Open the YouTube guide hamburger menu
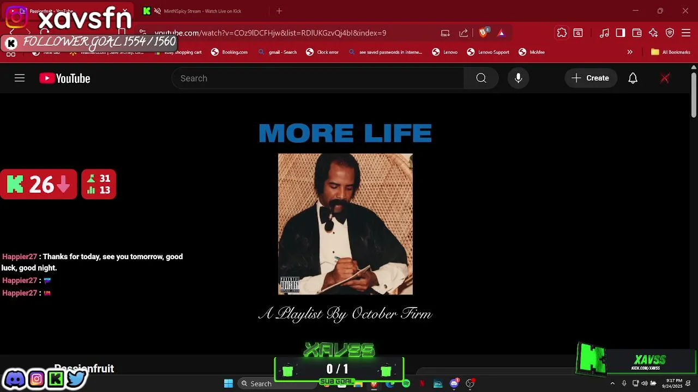Image resolution: width=698 pixels, height=392 pixels. (20, 78)
